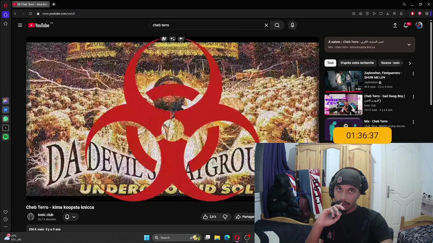The image size is (433, 243).
Task: Select the 'Tout' filter chip
Action: click(330, 63)
